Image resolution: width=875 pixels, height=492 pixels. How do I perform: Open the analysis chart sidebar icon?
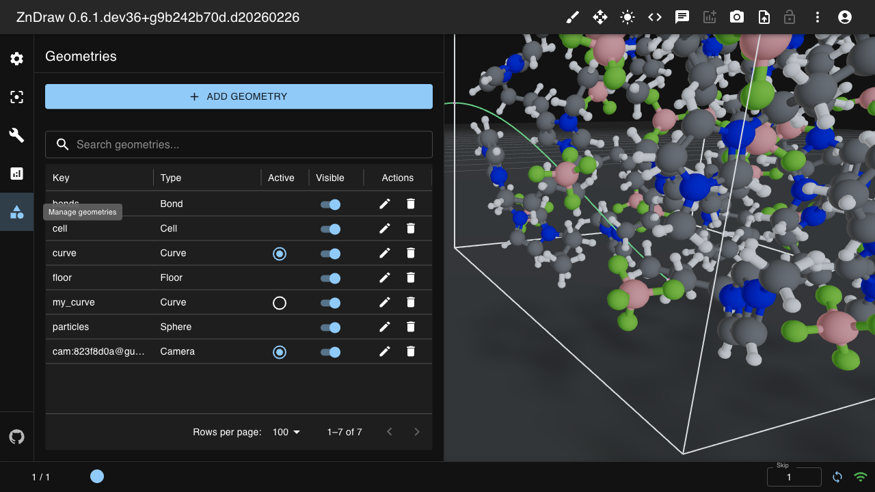(x=17, y=174)
